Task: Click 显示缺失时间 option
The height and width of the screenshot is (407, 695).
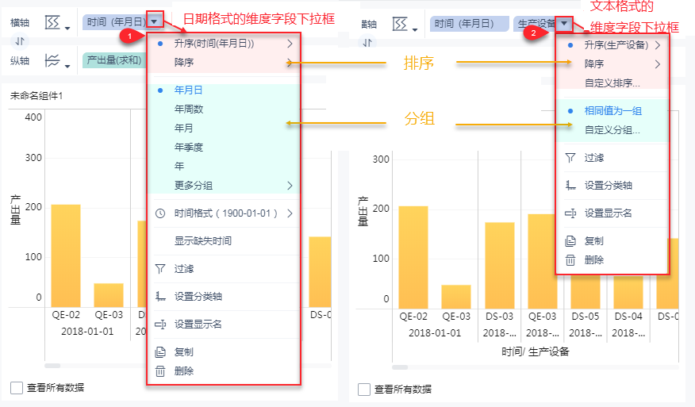Action: pyautogui.click(x=203, y=240)
